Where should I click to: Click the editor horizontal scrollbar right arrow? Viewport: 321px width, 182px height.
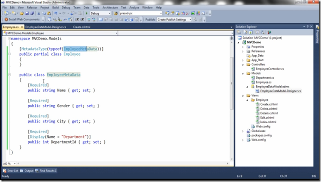(227, 163)
